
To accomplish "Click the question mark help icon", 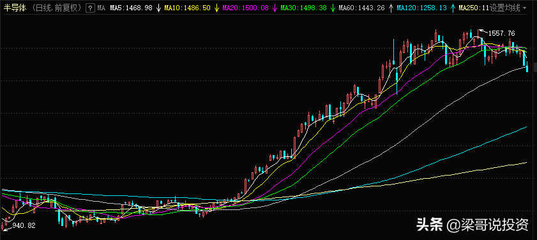I will point(90,8).
